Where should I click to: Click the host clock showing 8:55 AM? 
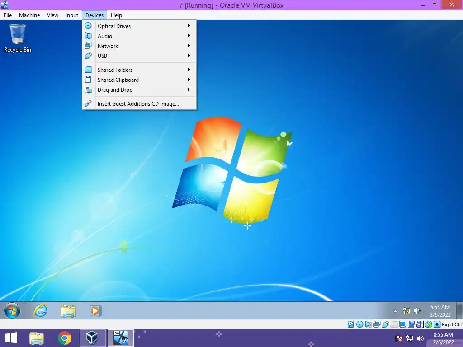(443, 338)
